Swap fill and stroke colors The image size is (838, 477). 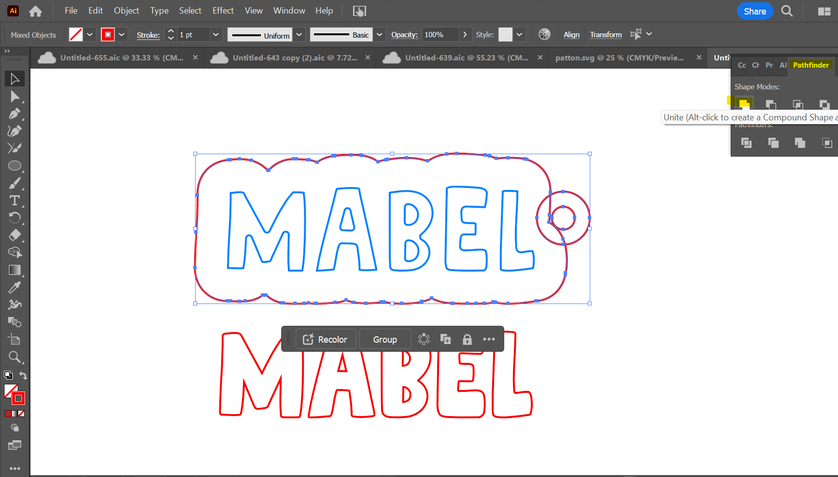coord(23,376)
